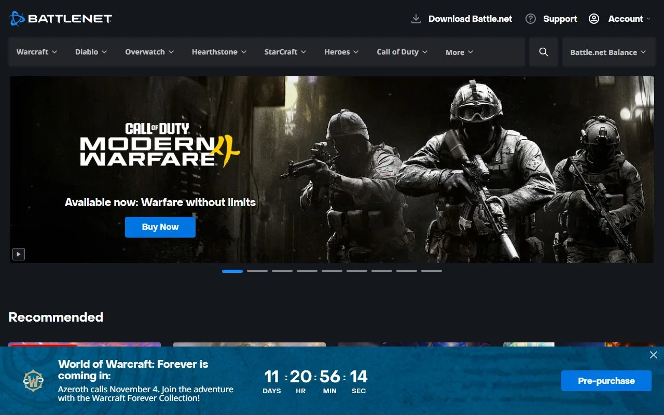This screenshot has width=664, height=415.
Task: Click the Modern Warfare hero banner image
Action: (x=332, y=170)
